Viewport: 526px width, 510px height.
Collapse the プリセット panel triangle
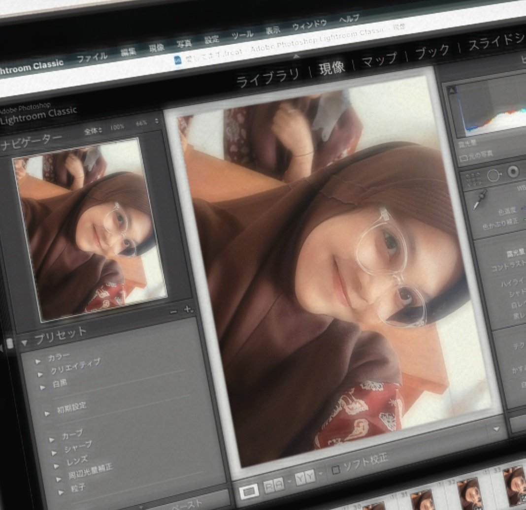pyautogui.click(x=24, y=343)
